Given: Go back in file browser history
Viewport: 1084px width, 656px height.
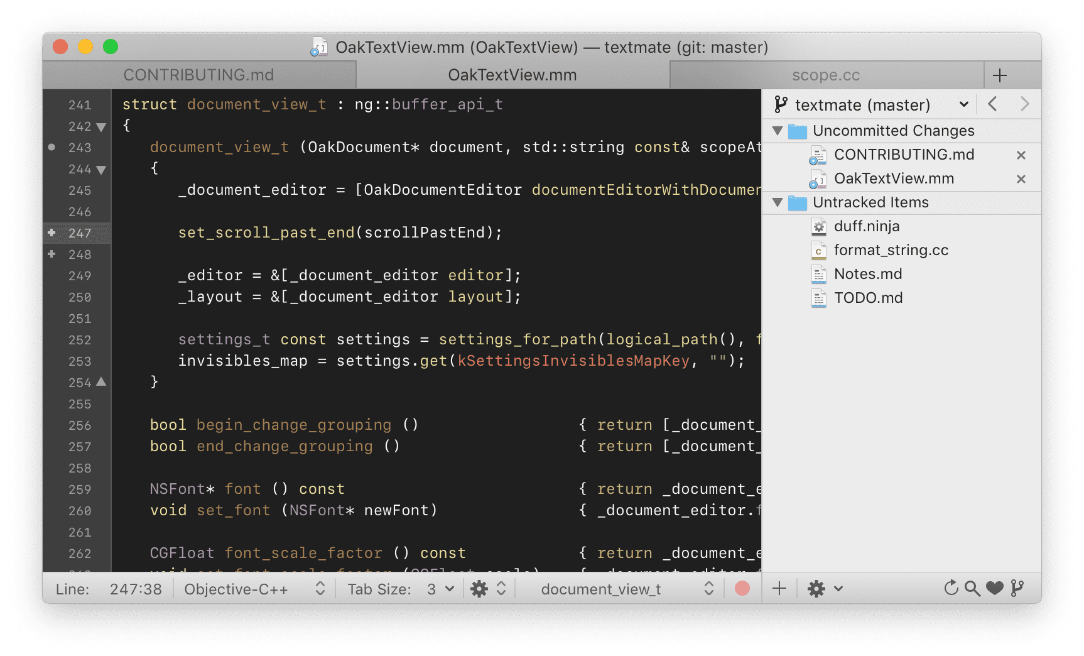Looking at the screenshot, I should coord(993,104).
